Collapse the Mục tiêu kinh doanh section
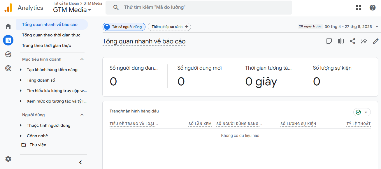The width and height of the screenshot is (381, 169). point(82,59)
